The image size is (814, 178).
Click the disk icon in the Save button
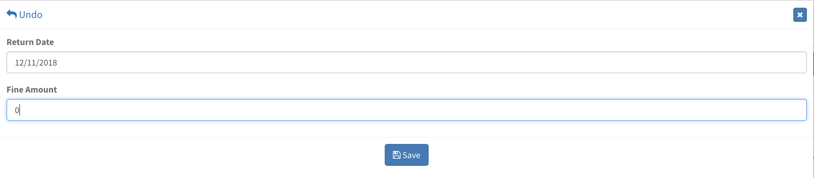click(x=396, y=155)
